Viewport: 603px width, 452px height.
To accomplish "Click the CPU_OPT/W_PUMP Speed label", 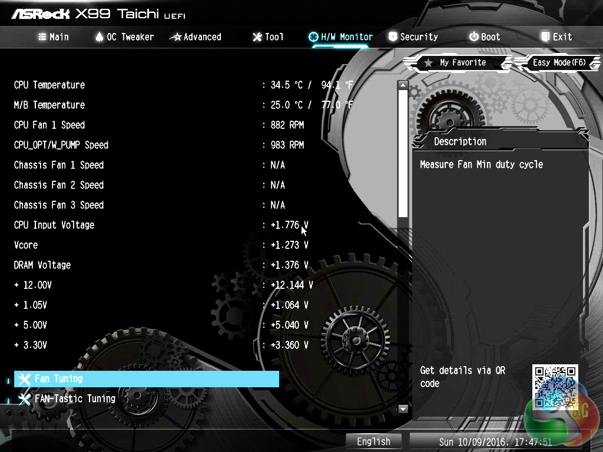I will click(61, 145).
